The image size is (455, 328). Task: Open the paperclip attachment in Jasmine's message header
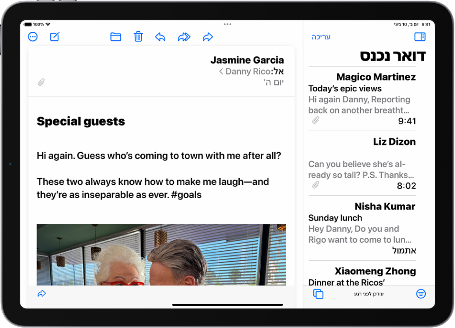point(41,82)
